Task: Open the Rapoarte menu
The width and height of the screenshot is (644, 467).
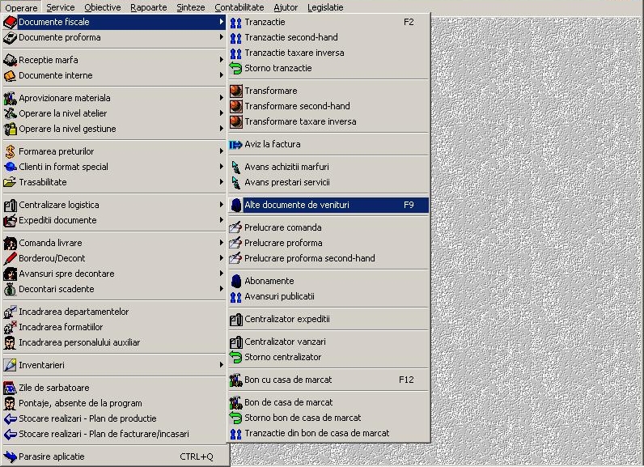Action: point(148,7)
